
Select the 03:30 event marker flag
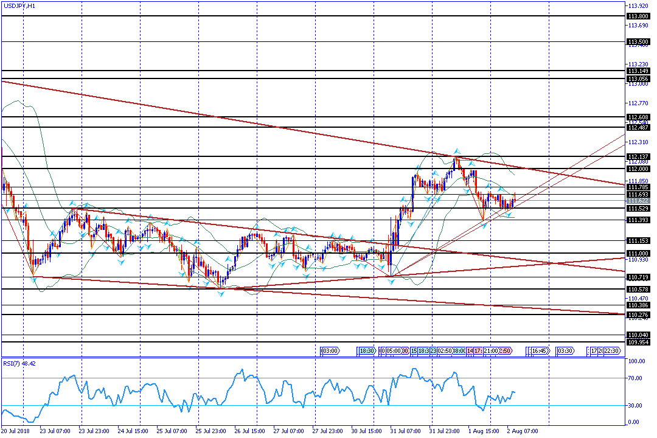click(566, 351)
